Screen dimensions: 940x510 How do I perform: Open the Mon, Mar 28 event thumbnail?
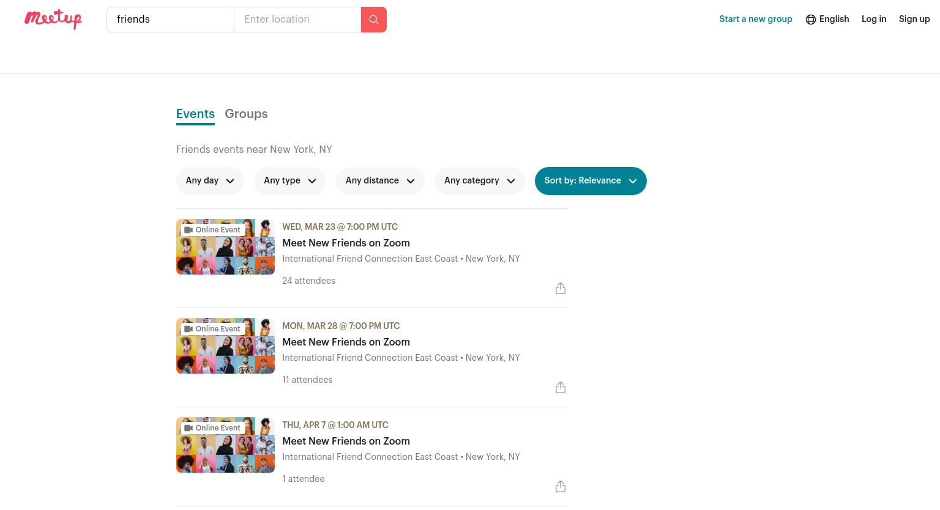[225, 346]
